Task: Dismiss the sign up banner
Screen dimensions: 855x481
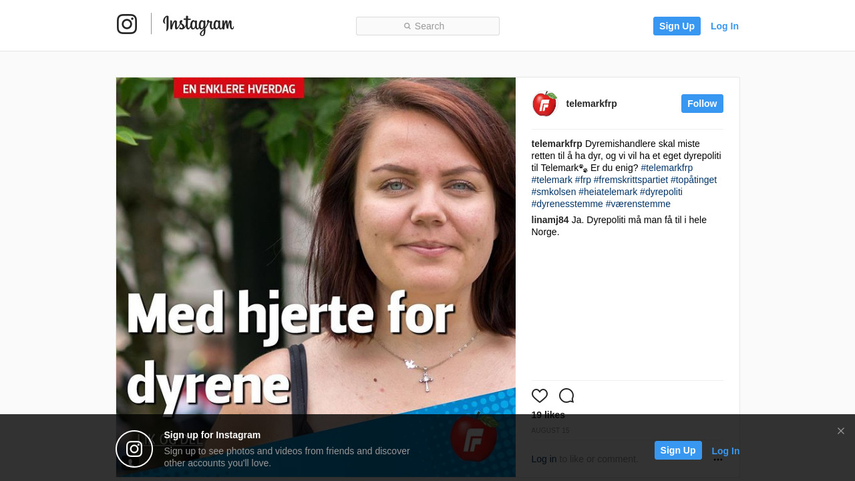Action: pos(841,431)
